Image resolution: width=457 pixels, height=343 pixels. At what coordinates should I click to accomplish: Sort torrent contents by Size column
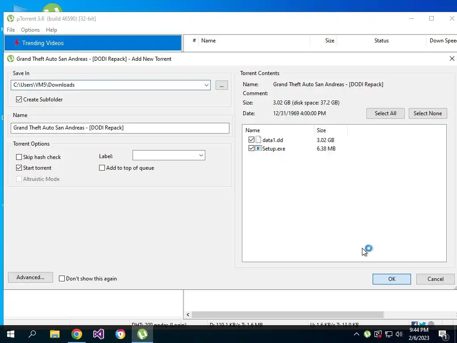coord(331,130)
